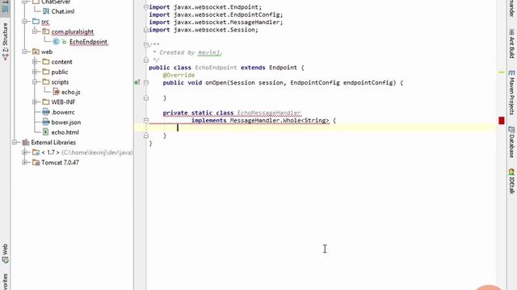Click the echo.js JavaScript file icon
517x290 pixels.
pos(56,92)
